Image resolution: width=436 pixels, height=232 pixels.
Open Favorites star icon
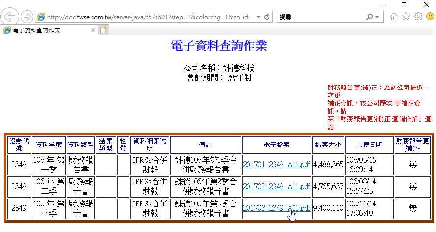click(406, 17)
